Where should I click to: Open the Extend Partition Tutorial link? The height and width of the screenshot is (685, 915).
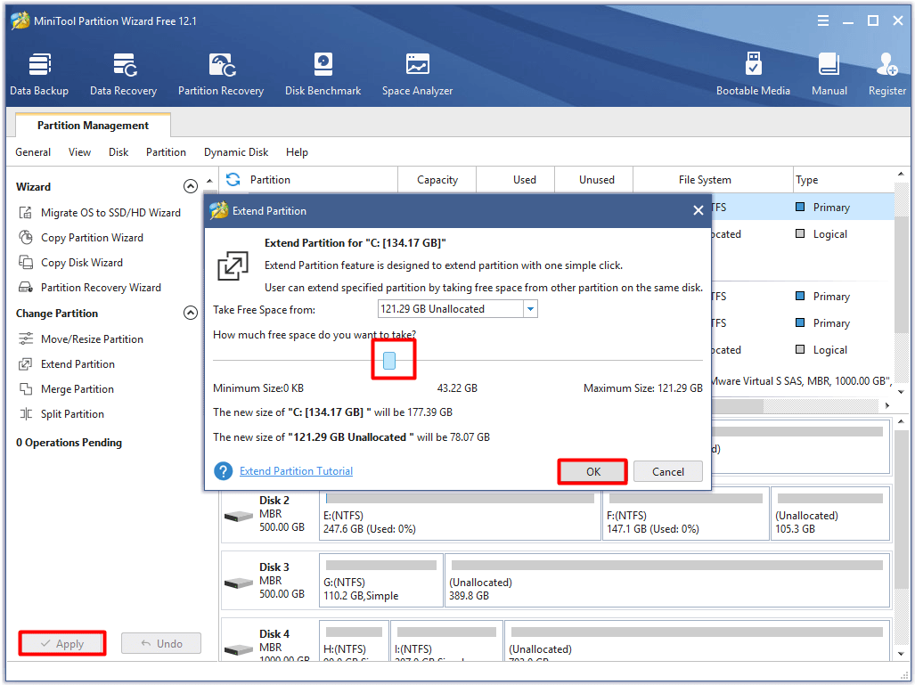pos(296,471)
